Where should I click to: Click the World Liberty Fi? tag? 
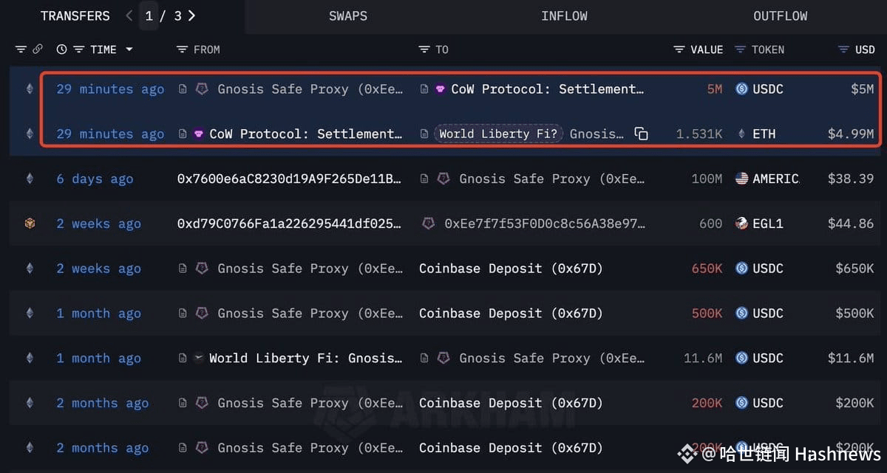coord(499,134)
